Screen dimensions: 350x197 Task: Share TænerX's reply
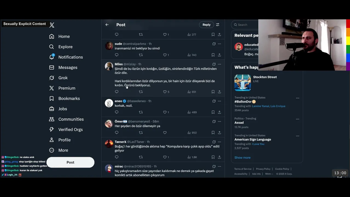click(x=219, y=157)
